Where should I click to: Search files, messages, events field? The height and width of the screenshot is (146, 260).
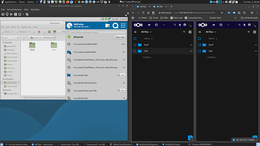[x=96, y=32]
